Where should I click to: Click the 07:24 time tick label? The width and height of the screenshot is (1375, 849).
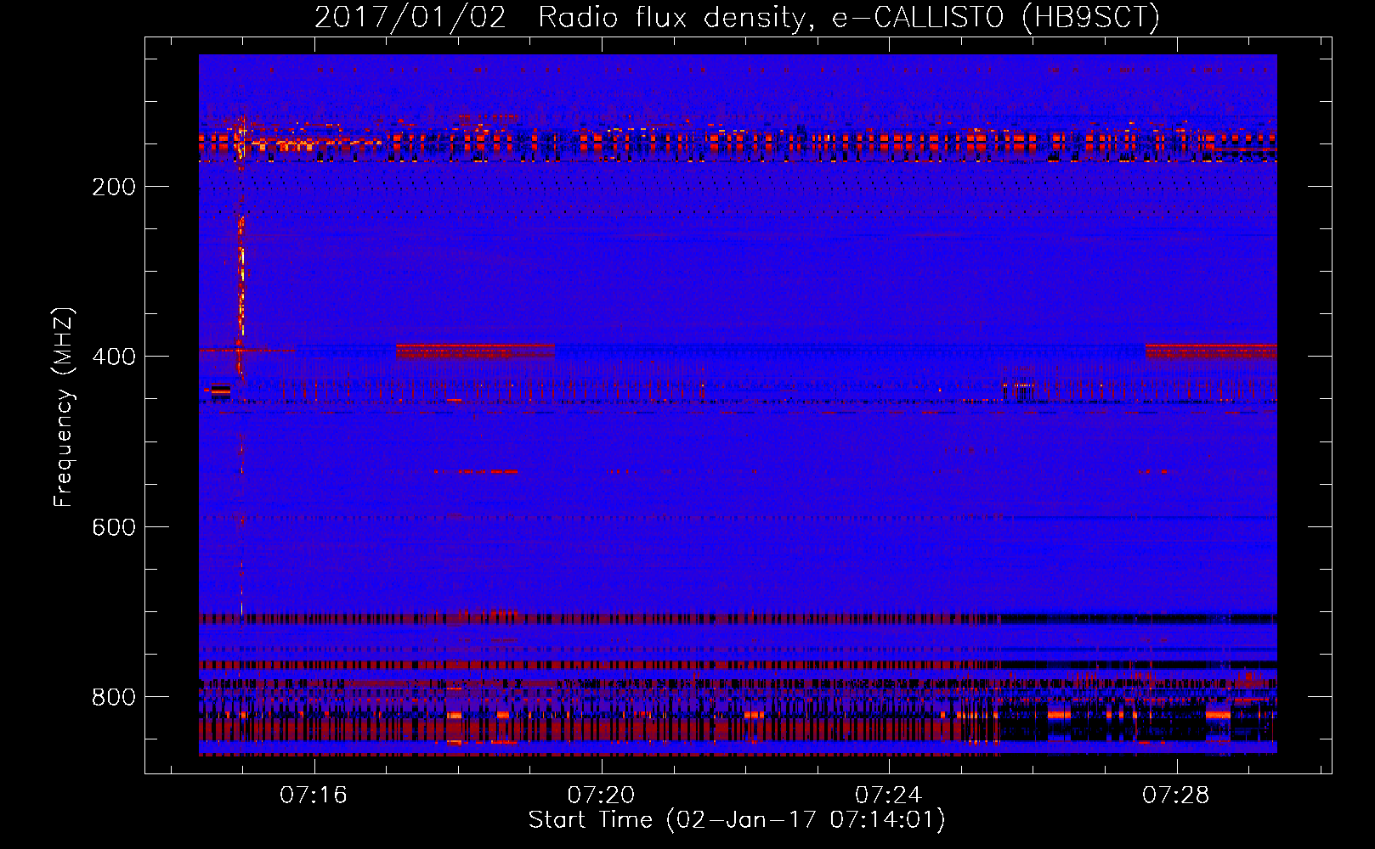coord(888,796)
